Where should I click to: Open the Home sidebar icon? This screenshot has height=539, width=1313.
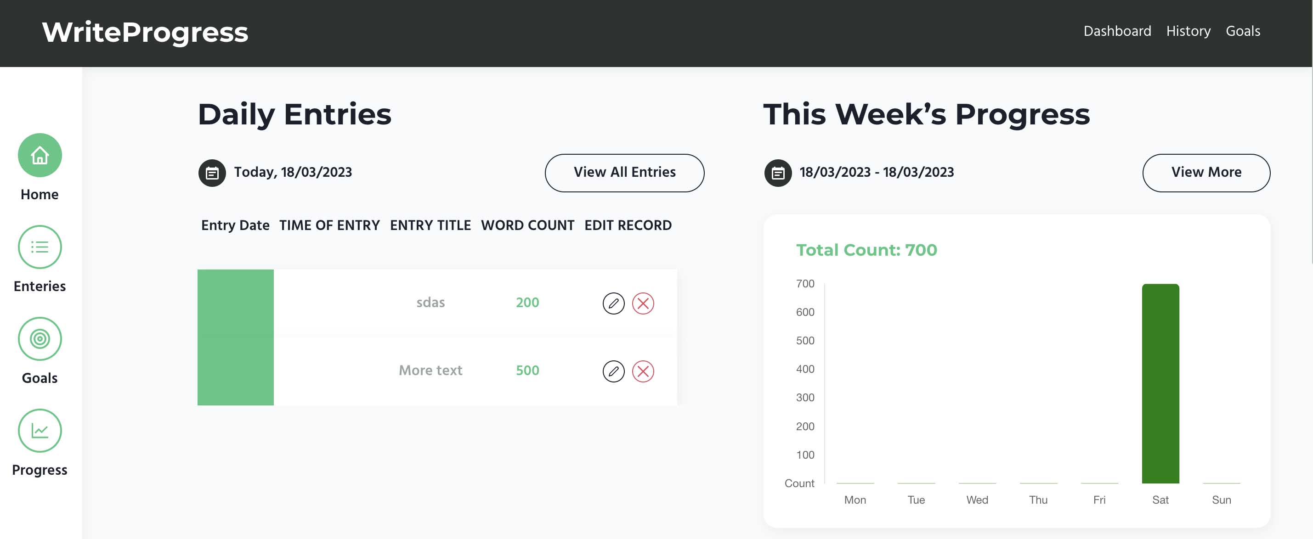point(40,155)
